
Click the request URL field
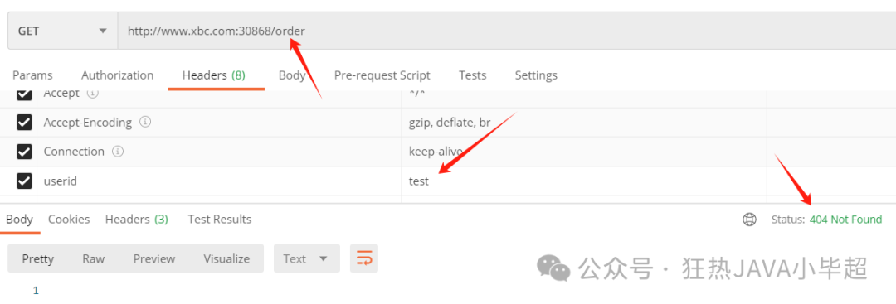point(507,31)
